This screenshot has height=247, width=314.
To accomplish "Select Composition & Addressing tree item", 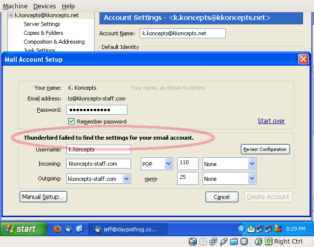I will (x=54, y=42).
